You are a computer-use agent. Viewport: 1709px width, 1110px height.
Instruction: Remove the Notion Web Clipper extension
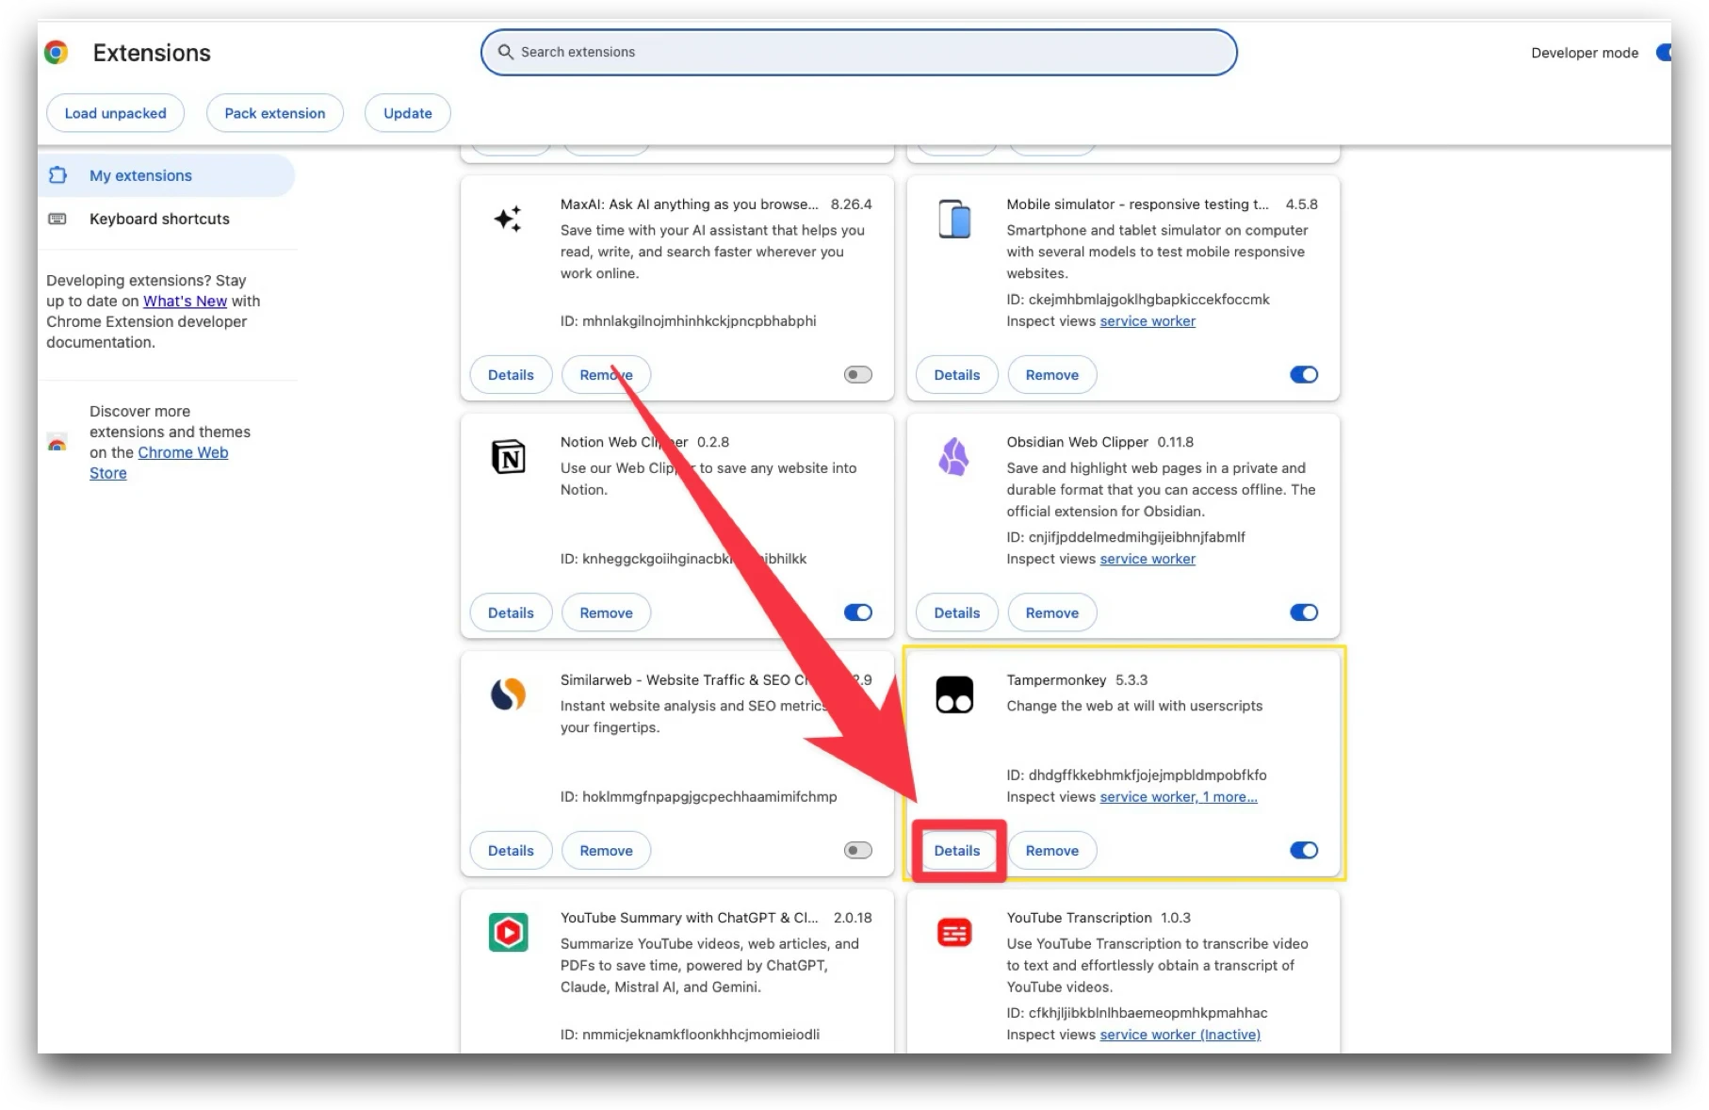coord(606,612)
